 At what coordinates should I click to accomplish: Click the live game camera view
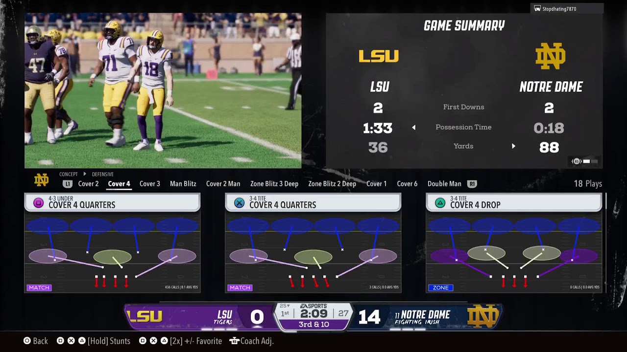pos(163,90)
